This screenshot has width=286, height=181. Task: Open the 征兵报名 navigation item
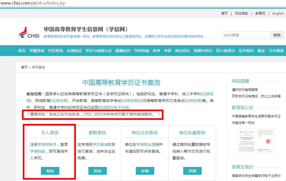click(x=246, y=51)
